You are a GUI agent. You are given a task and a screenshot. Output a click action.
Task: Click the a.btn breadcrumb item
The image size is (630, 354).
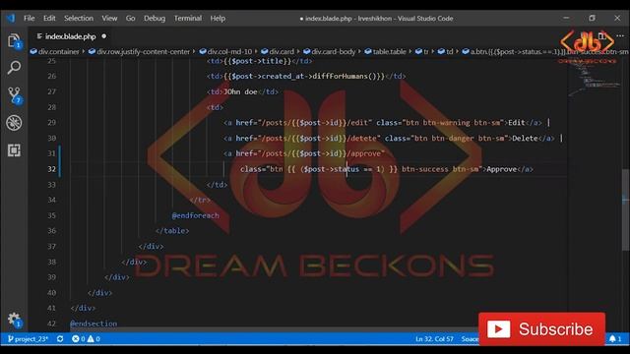coord(545,51)
